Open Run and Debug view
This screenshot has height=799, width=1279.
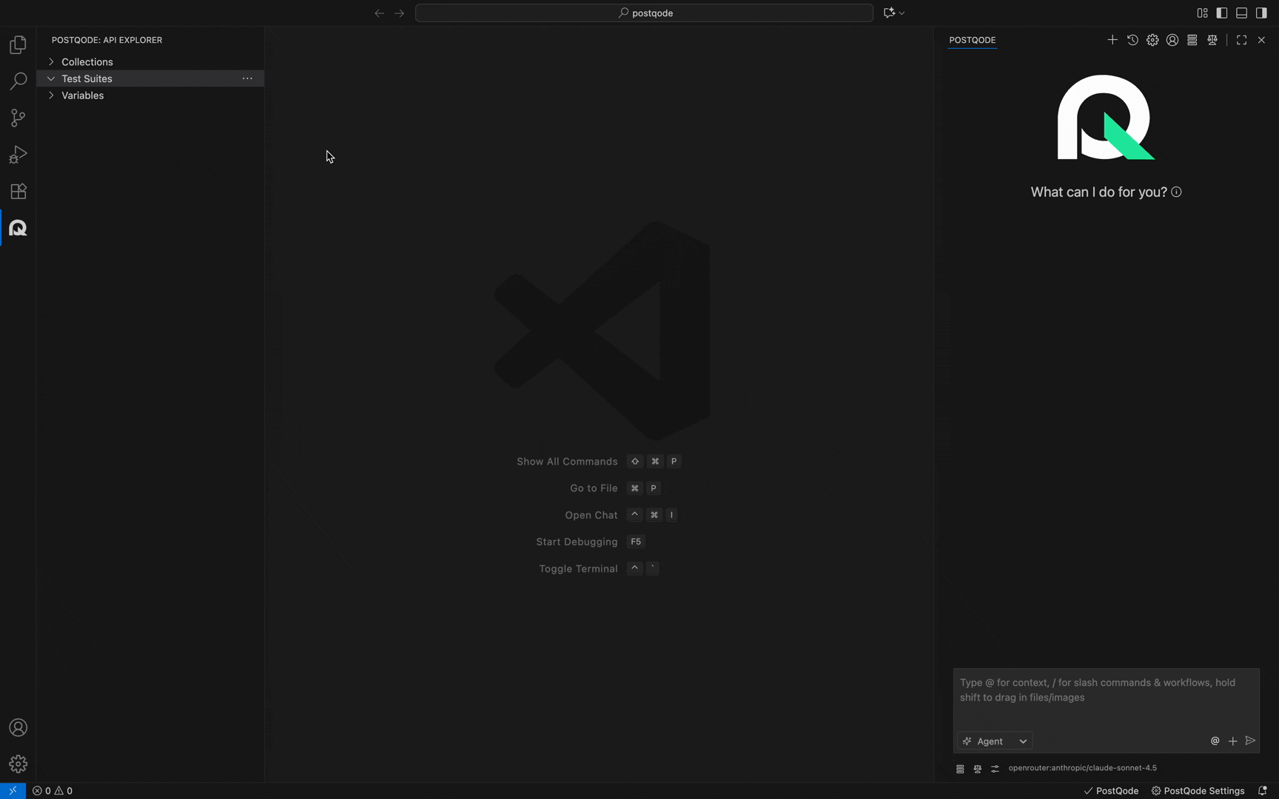point(18,155)
